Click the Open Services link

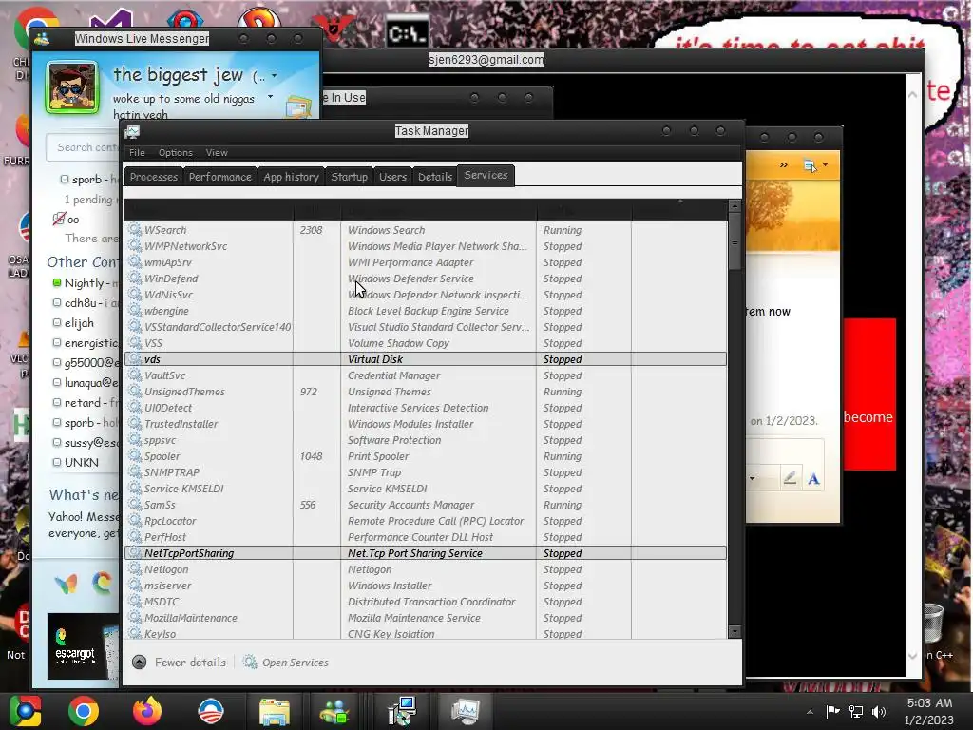296,663
